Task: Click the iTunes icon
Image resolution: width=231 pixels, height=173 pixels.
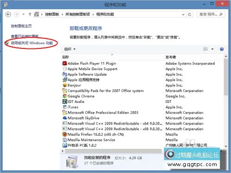Action: point(65,107)
